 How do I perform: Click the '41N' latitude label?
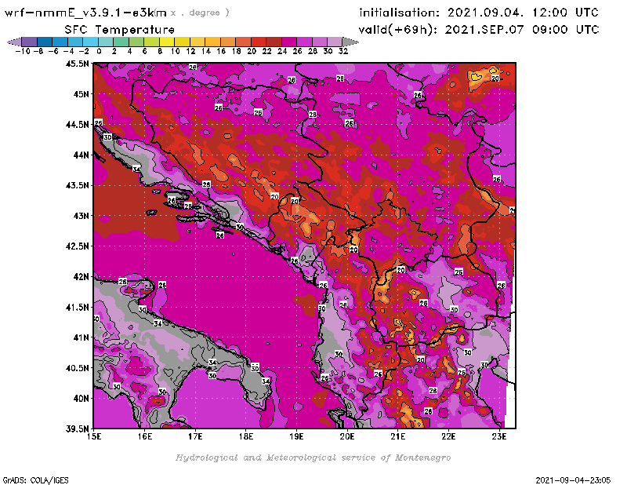click(81, 337)
